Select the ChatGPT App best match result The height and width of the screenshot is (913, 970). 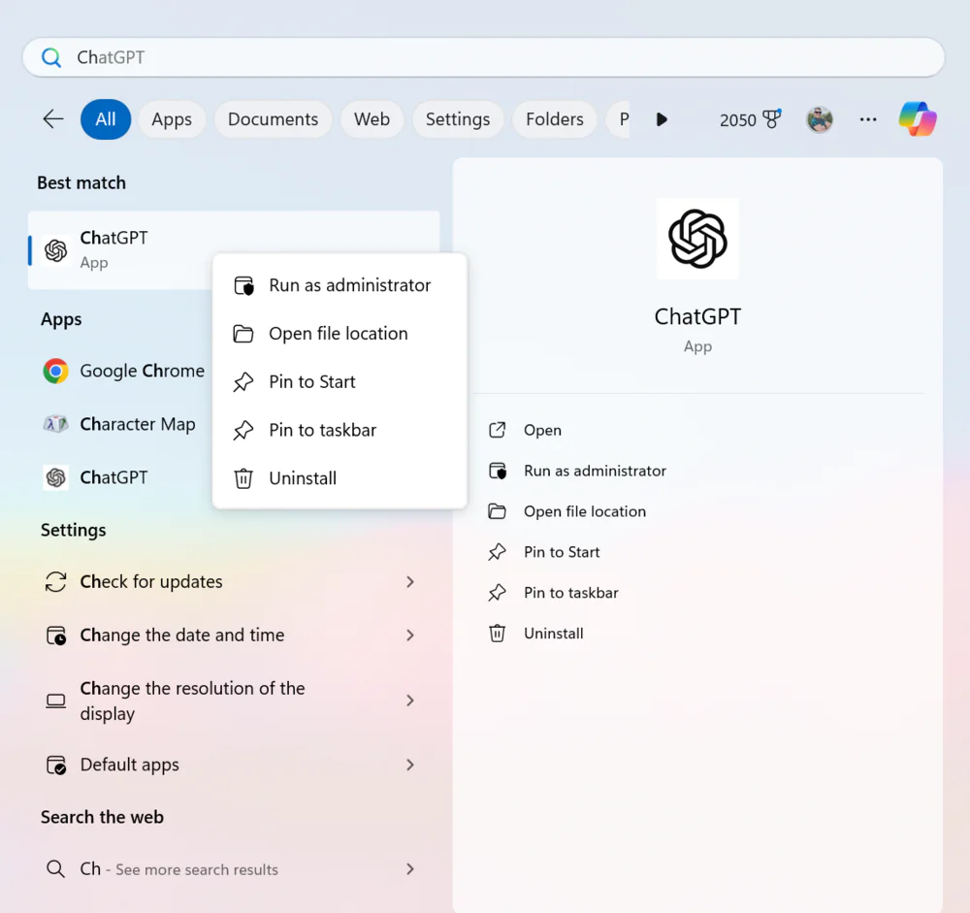(x=234, y=250)
